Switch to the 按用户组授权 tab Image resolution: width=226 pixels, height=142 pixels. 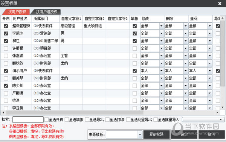[x=46, y=12]
